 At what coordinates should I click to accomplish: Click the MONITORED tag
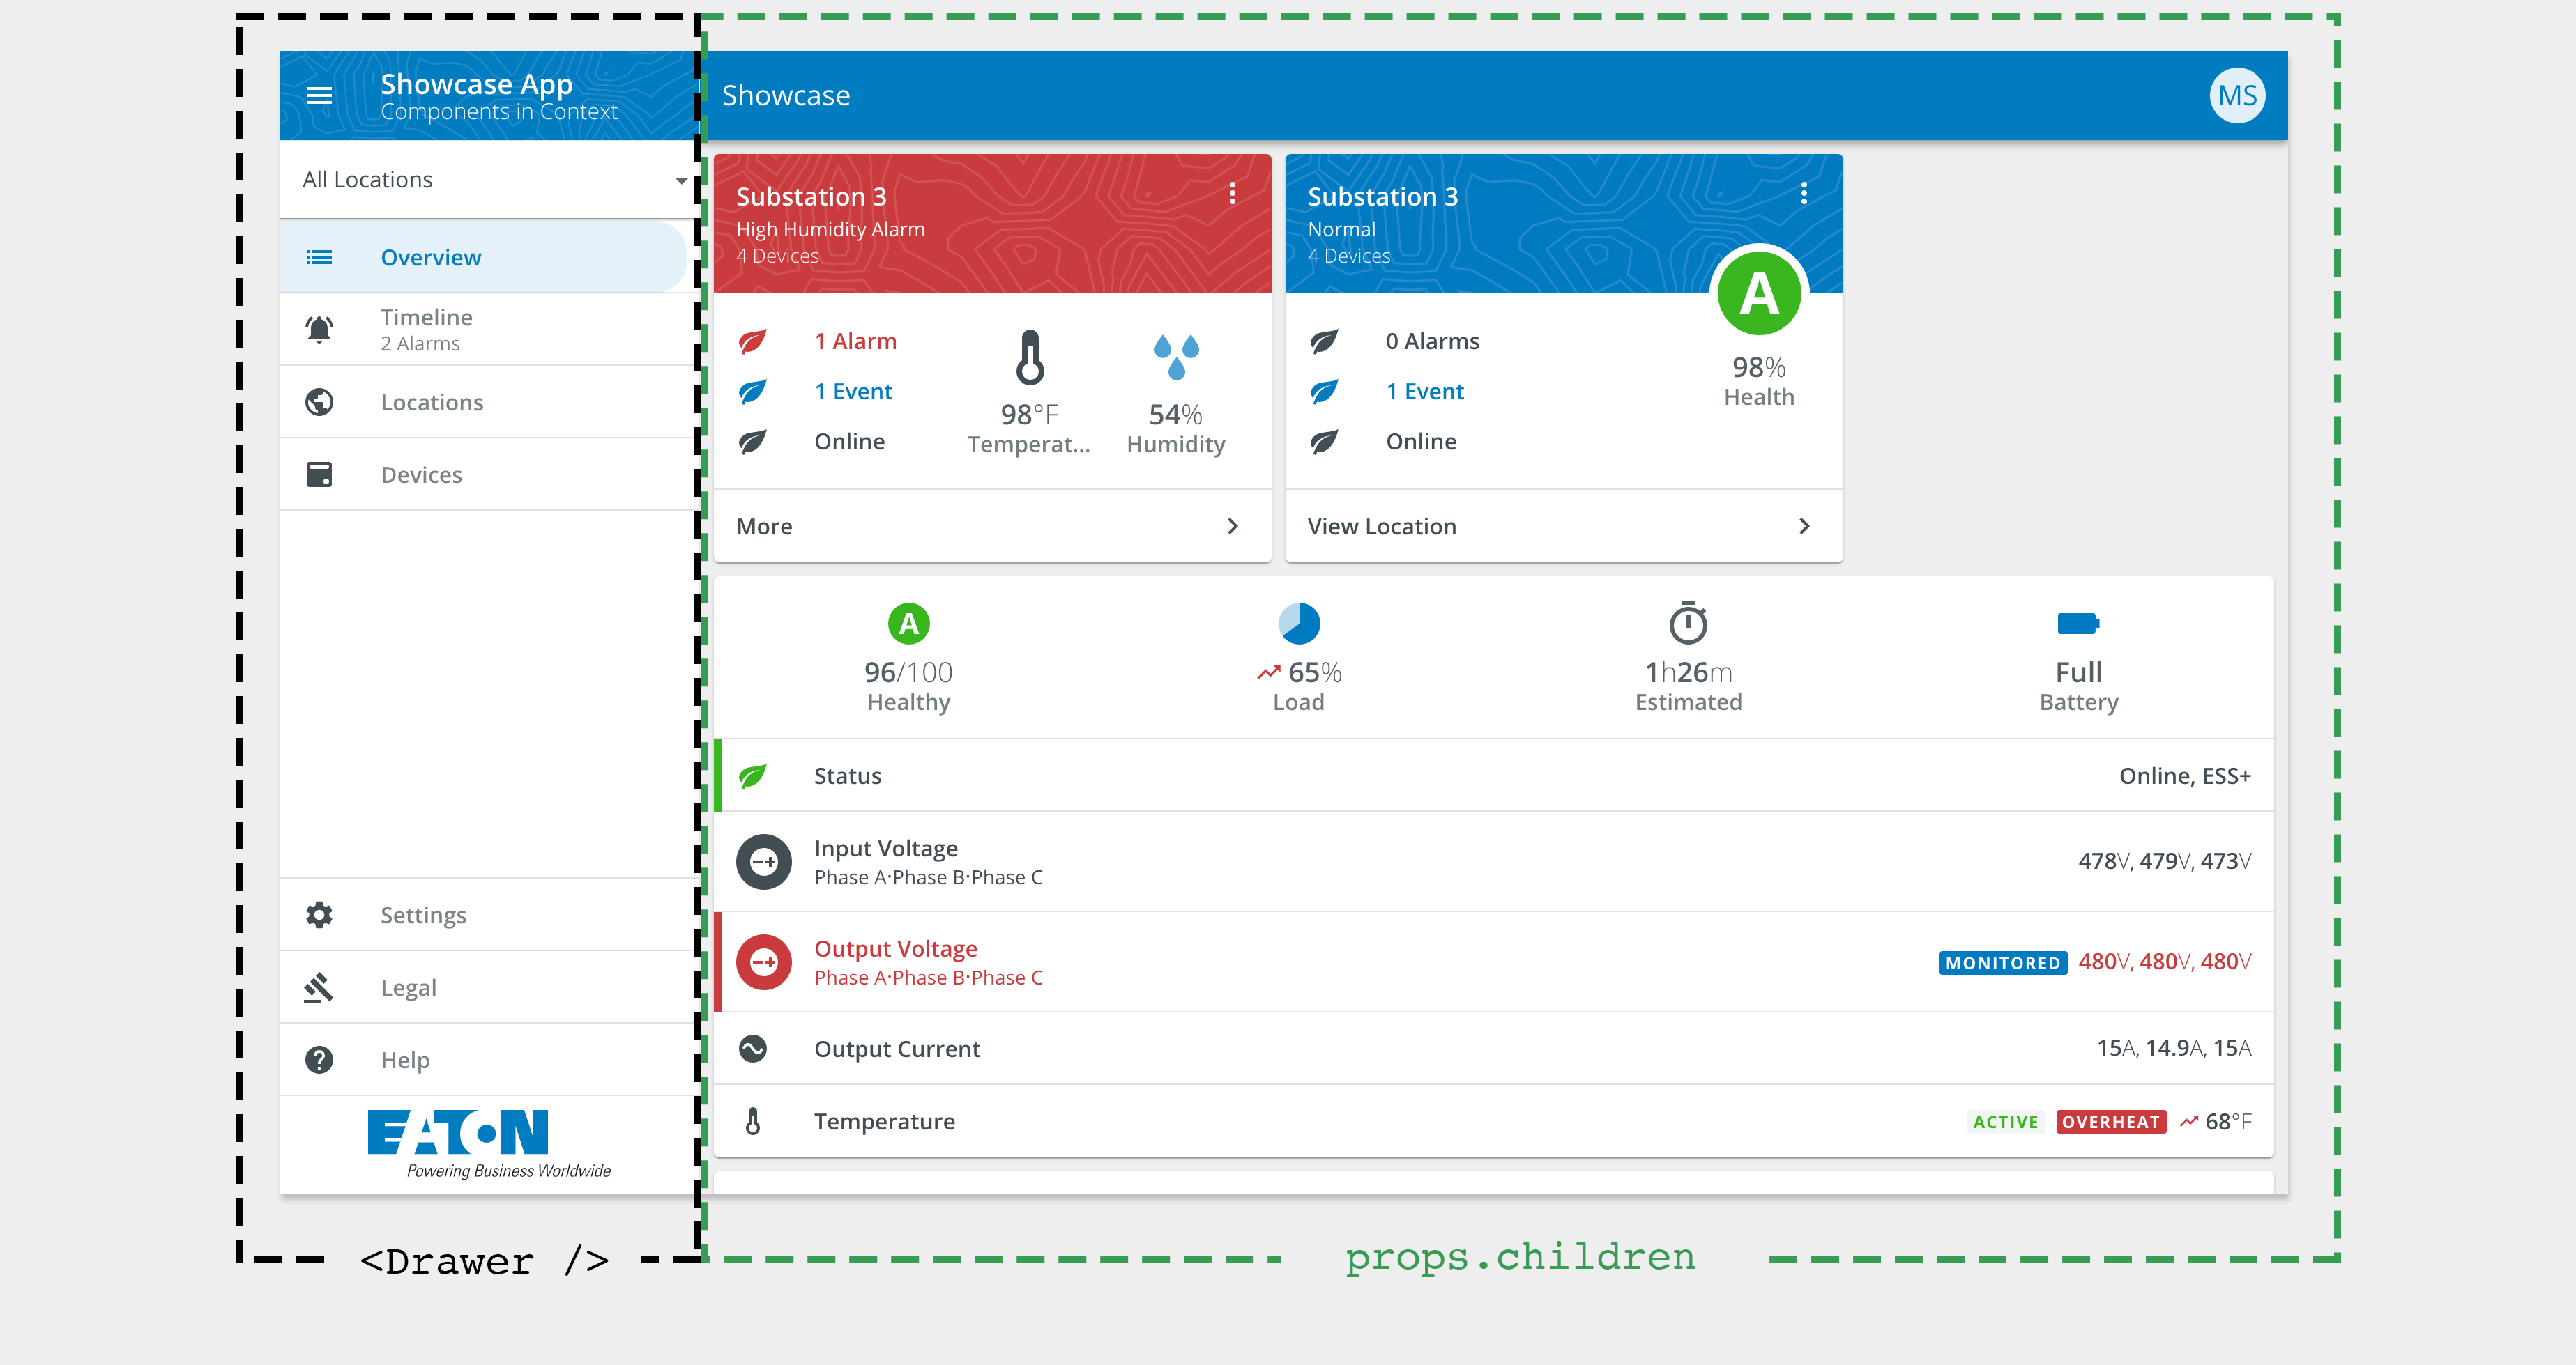pos(2003,963)
